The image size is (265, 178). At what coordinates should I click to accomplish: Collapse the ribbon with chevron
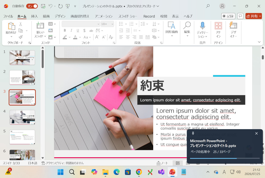click(259, 42)
